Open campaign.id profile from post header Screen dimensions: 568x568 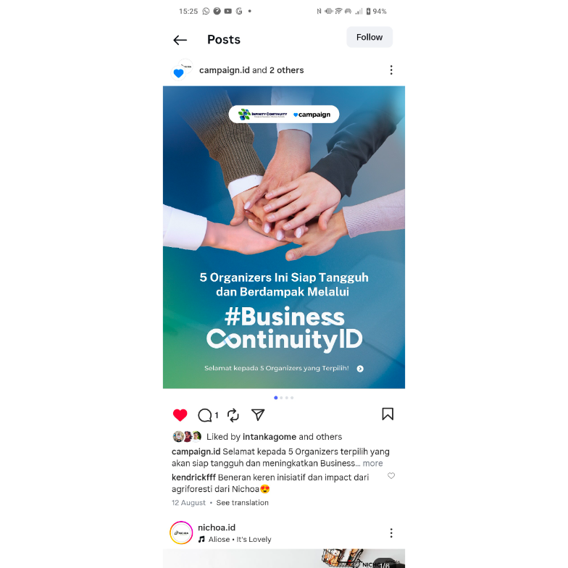[225, 70]
